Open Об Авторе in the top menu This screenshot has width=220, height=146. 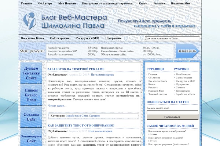pos(45,4)
